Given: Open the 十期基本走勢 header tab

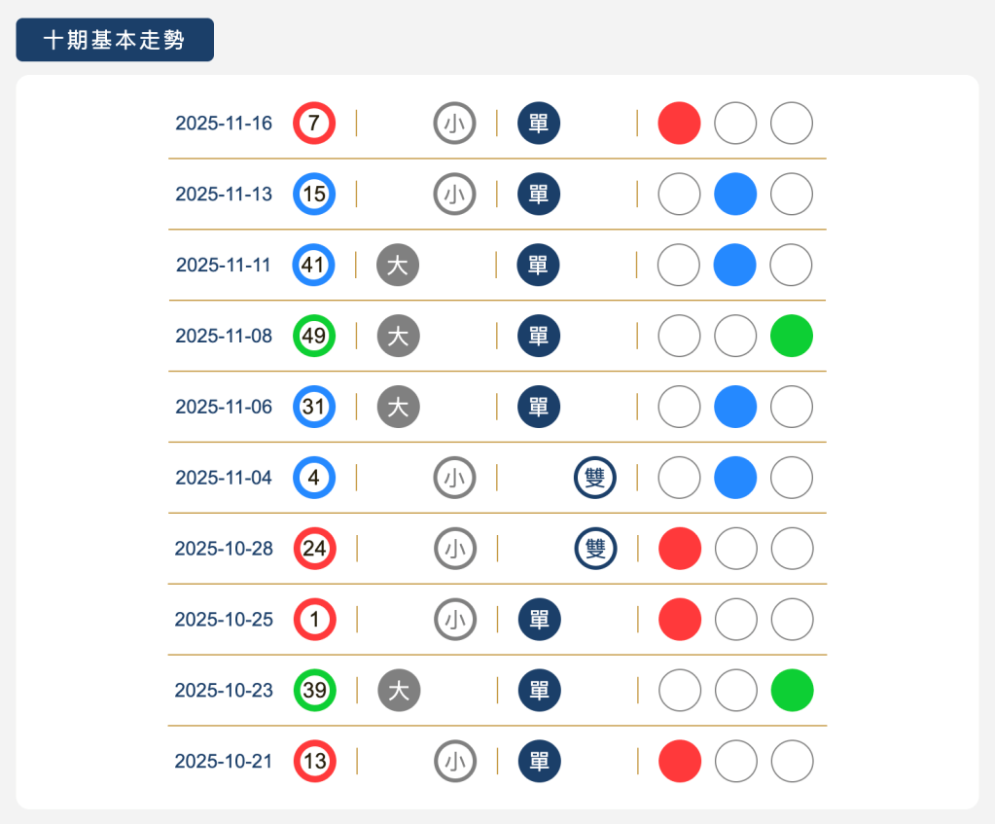Looking at the screenshot, I should click(x=114, y=40).
